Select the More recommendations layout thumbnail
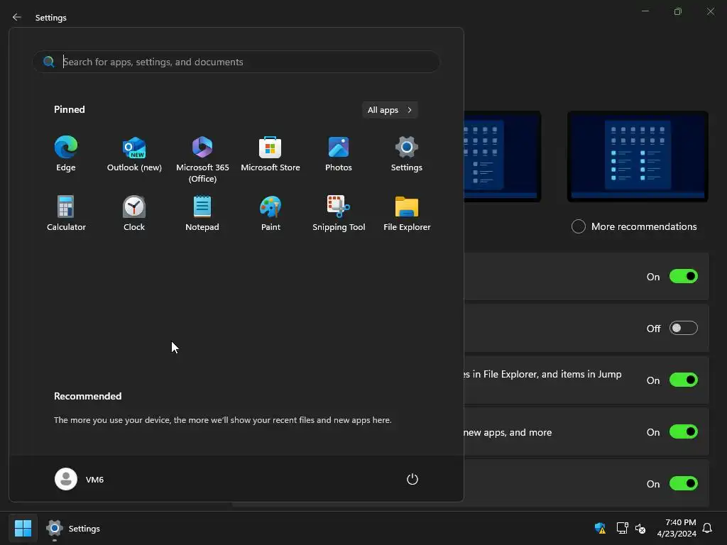 tap(638, 157)
